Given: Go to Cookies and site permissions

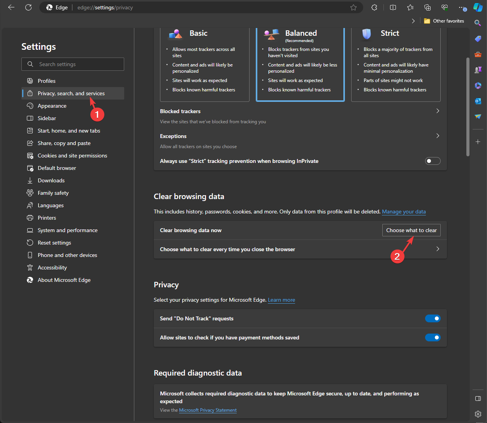Looking at the screenshot, I should click(72, 156).
